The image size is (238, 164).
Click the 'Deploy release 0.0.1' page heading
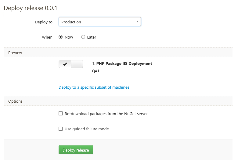pos(30,8)
